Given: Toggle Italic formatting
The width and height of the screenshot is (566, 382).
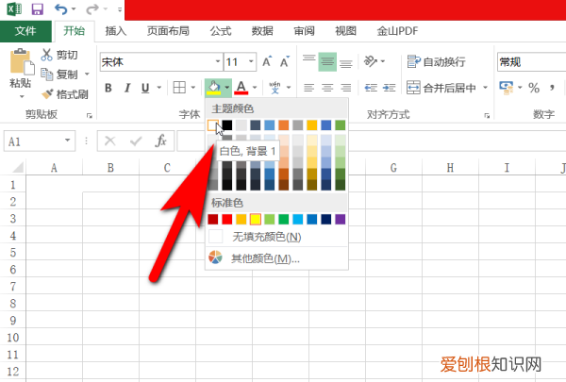Looking at the screenshot, I should point(127,88).
